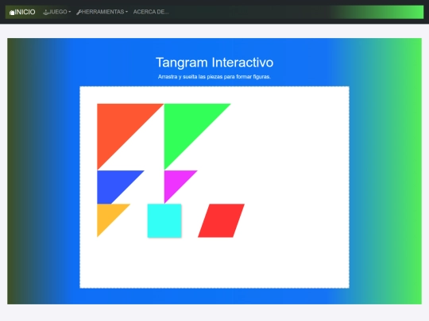Click the anchor icon beside JUEGO
This screenshot has width=429, height=321.
point(46,12)
